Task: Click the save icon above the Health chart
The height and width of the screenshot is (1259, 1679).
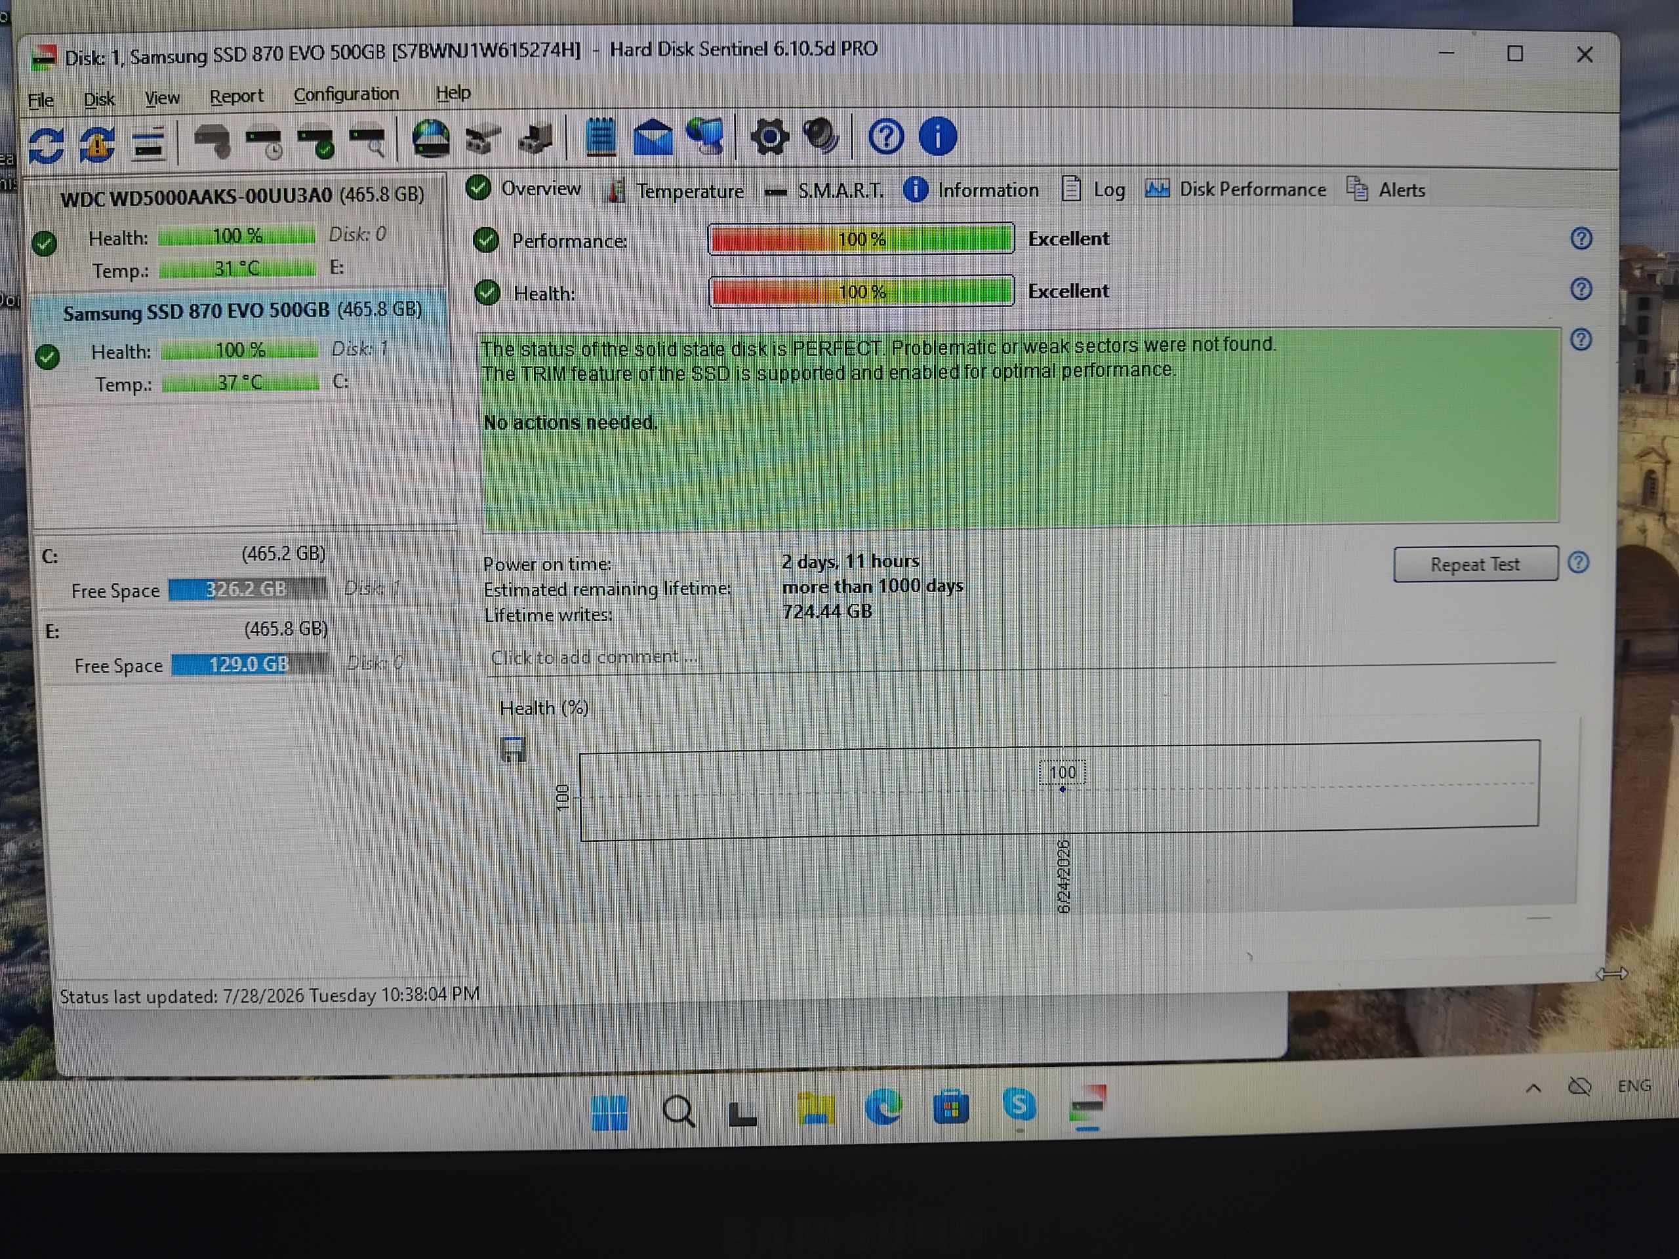Action: point(513,749)
